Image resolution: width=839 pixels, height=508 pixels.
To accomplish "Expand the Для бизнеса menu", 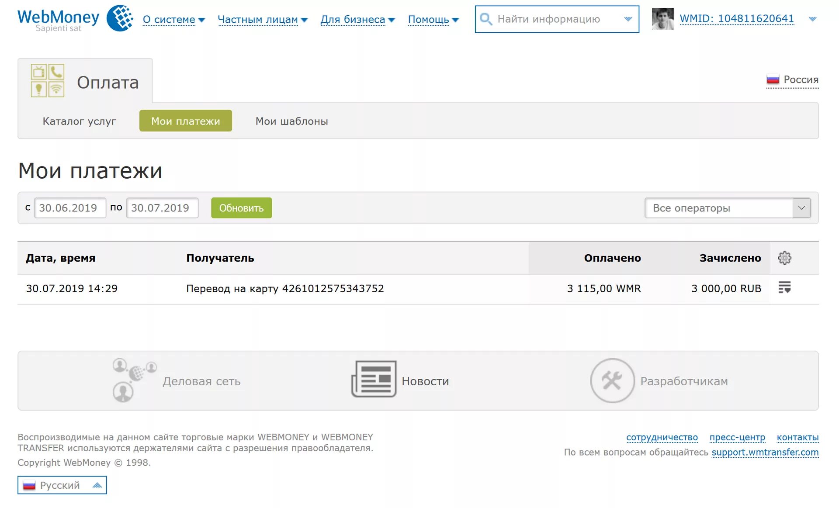I will 357,20.
